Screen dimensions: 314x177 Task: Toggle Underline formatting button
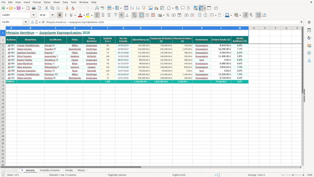click(71, 15)
